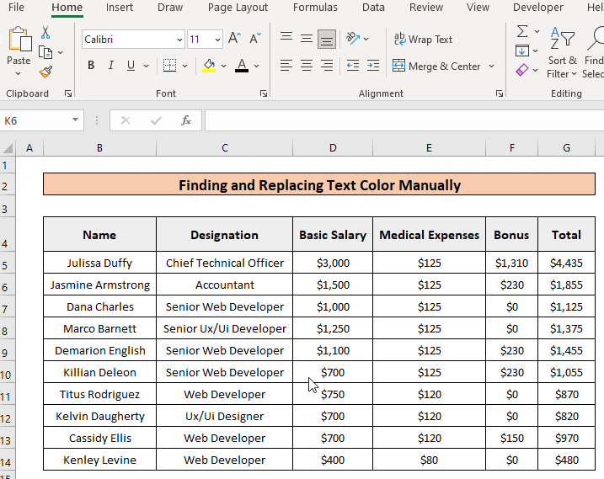Decrease font size with the smaller A

coord(255,39)
